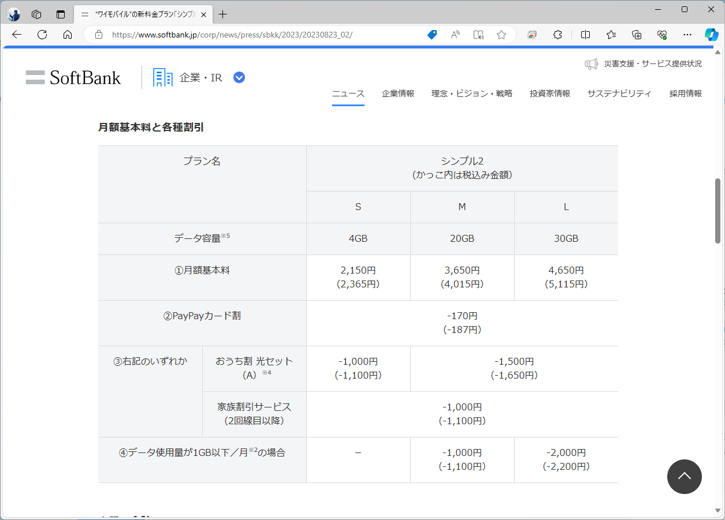The height and width of the screenshot is (520, 725).
Task: Add this page to favorites via star
Action: click(501, 35)
